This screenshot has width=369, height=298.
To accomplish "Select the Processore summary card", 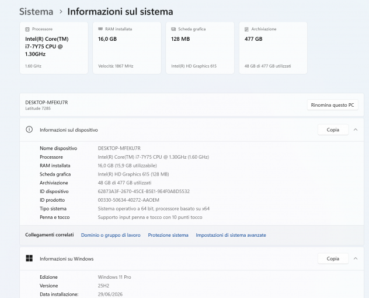I will point(54,48).
